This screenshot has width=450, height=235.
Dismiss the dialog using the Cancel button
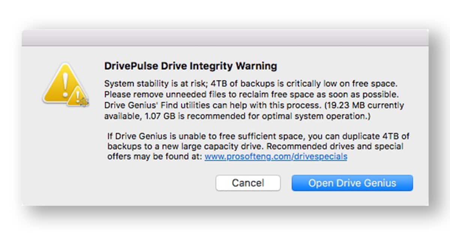(248, 183)
